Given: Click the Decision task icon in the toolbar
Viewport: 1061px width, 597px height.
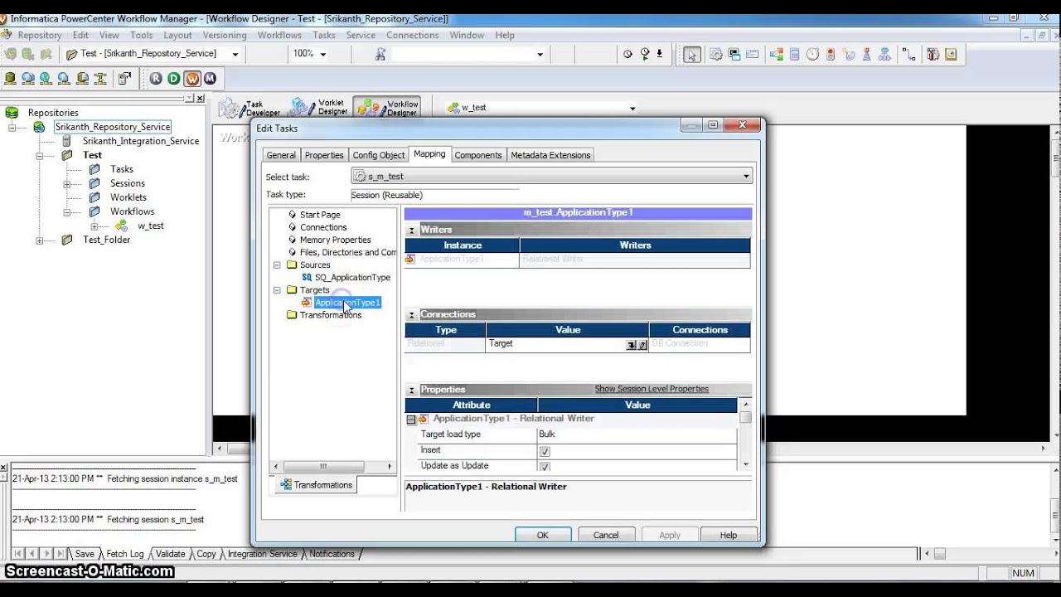Looking at the screenshot, I should pyautogui.click(x=777, y=55).
